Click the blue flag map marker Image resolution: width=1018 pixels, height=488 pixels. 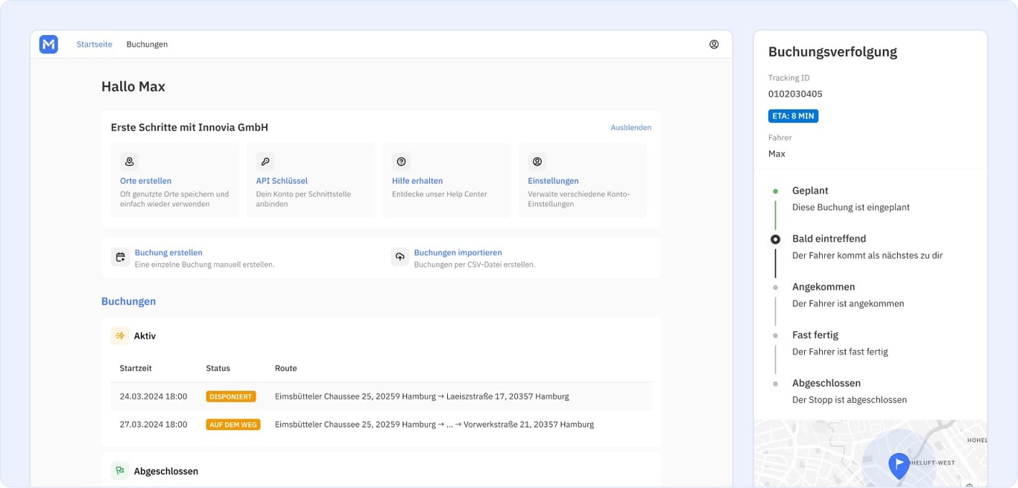(900, 466)
